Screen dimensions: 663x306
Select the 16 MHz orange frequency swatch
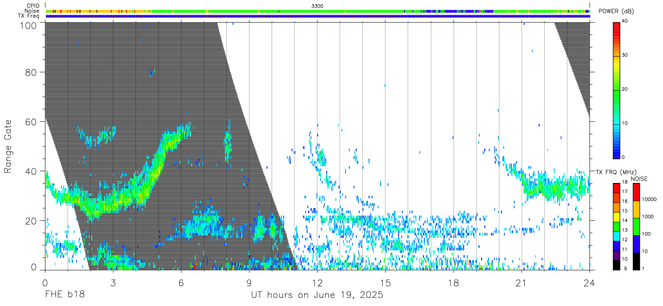point(615,207)
